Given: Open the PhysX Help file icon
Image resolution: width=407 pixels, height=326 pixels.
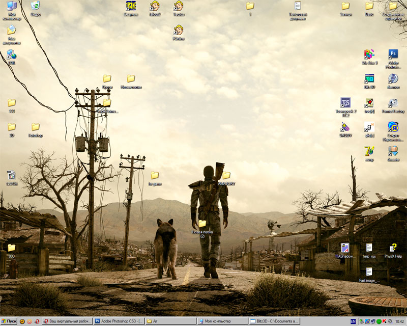Looking at the screenshot, I should [393, 248].
